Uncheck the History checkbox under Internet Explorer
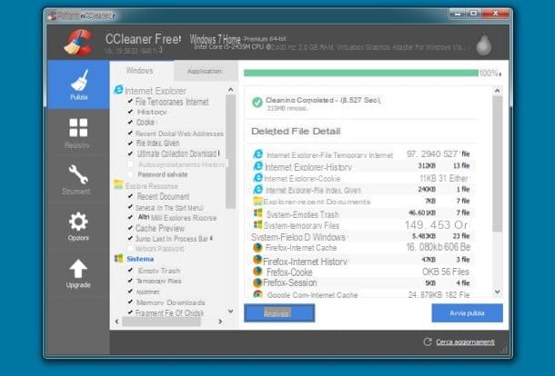Viewport: 555px width, 376px height. point(130,112)
